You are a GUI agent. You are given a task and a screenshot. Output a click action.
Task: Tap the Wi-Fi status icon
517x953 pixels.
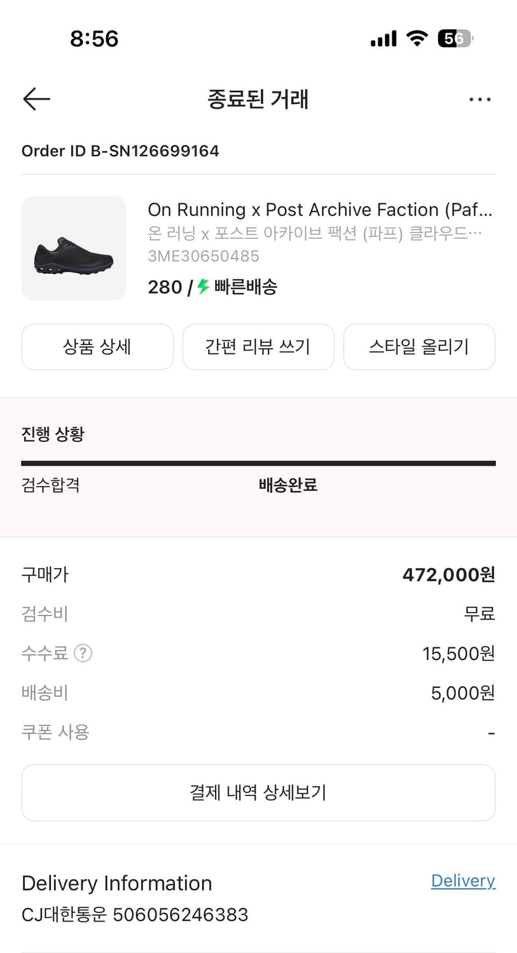[417, 39]
